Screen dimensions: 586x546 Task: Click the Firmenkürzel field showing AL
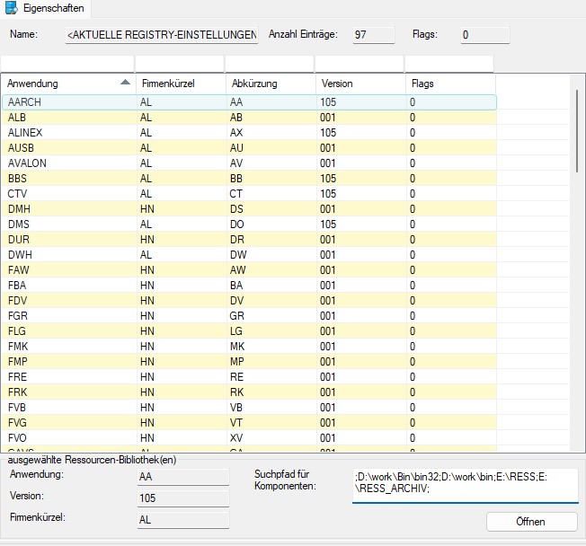tap(182, 520)
